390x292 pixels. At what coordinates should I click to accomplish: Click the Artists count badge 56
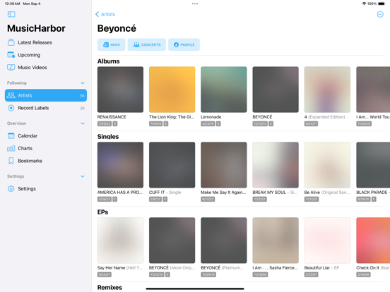(83, 96)
